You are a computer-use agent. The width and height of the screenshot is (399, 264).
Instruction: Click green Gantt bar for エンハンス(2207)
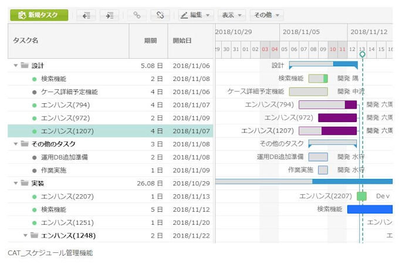pos(361,196)
